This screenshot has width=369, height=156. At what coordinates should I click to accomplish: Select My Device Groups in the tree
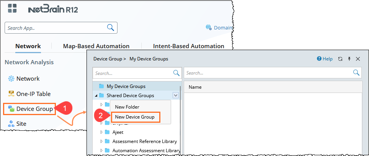[x=126, y=86]
